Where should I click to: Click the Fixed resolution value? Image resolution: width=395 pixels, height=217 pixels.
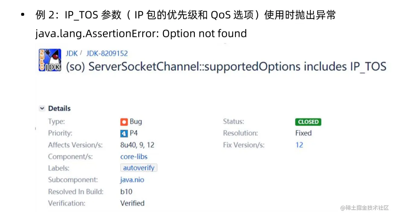pos(303,133)
